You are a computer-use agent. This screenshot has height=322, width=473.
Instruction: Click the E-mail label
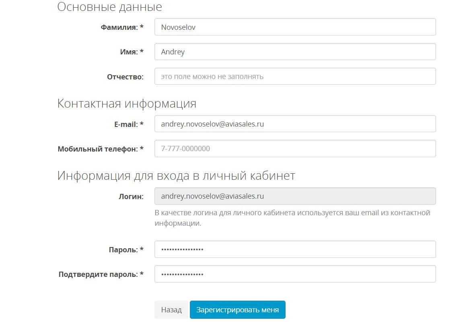(129, 125)
